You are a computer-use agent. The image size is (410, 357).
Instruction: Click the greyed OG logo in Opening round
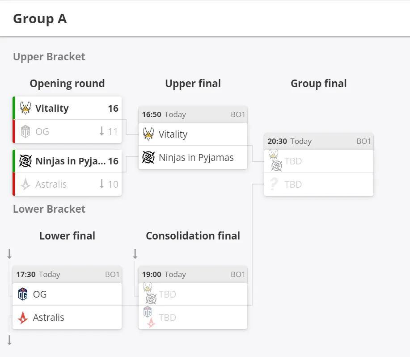coord(25,131)
